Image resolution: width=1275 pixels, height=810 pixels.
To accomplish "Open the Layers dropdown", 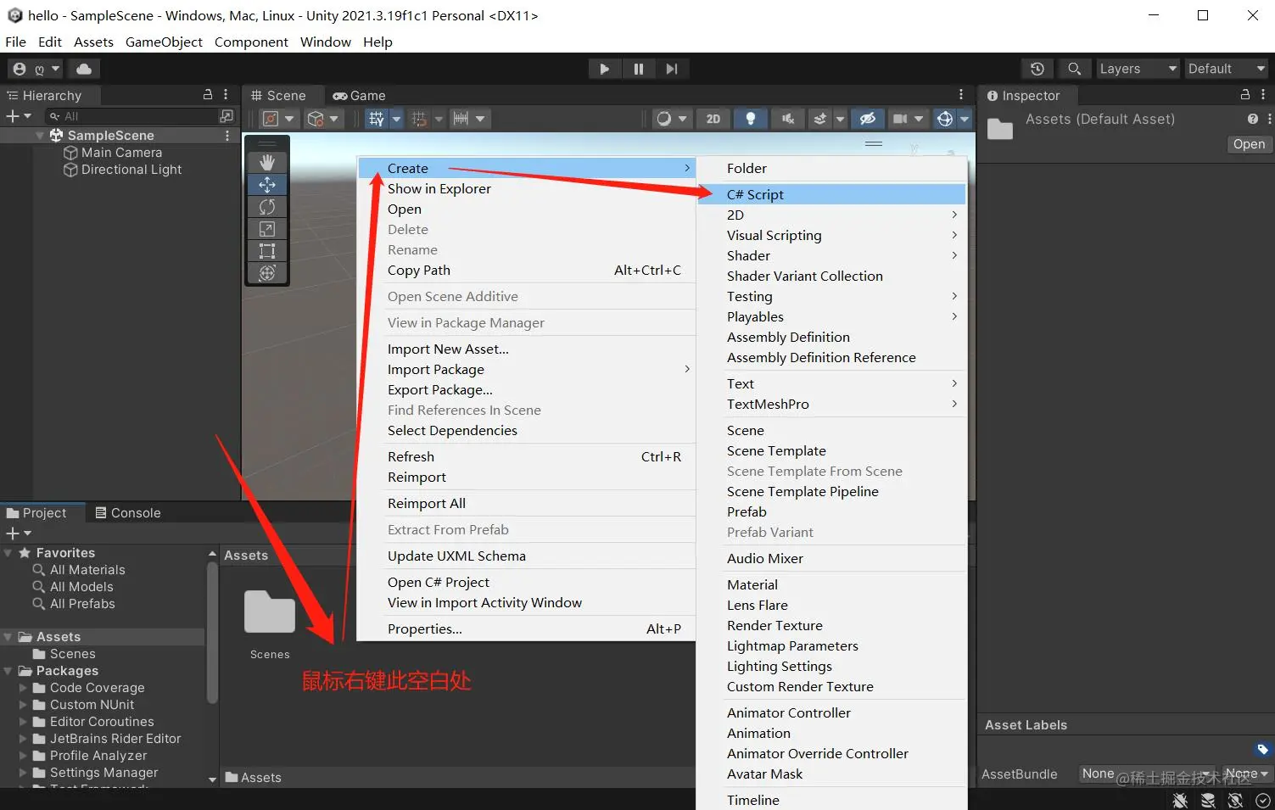I will pyautogui.click(x=1138, y=69).
